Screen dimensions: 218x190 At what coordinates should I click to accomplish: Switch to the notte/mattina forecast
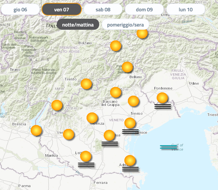click(78, 24)
